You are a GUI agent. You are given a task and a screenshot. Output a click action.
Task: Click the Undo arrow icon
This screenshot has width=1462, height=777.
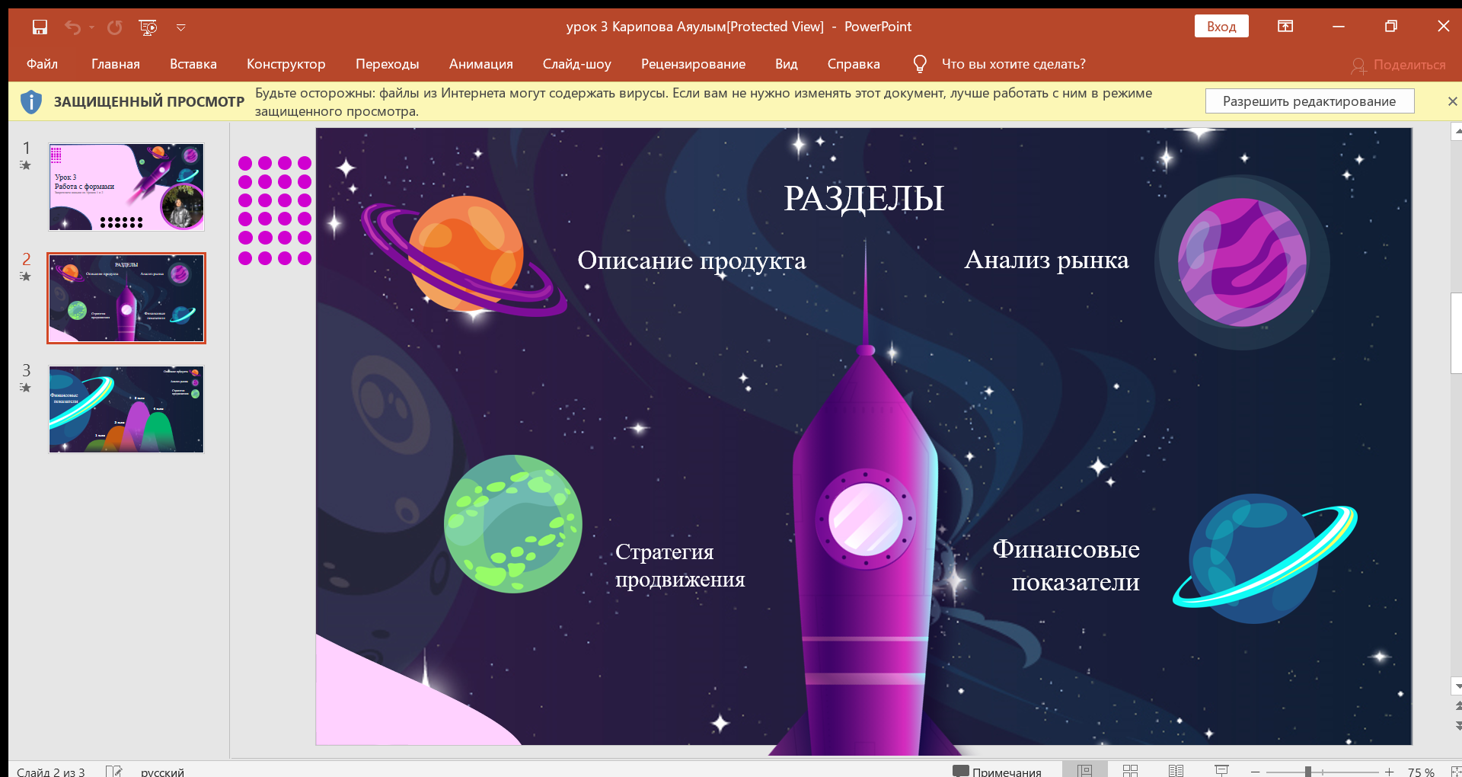click(x=72, y=27)
